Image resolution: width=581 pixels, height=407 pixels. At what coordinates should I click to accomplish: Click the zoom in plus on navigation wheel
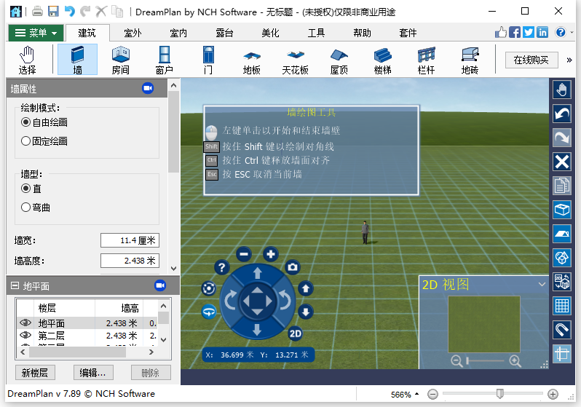[271, 254]
